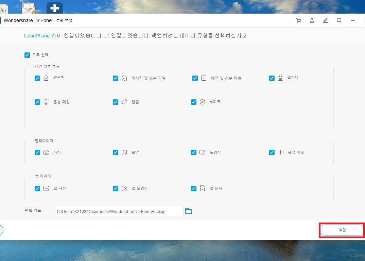Image resolution: width=365 pixels, height=261 pixels.
Task: Uncheck the 동영상 checkbox
Action: pyautogui.click(x=194, y=152)
